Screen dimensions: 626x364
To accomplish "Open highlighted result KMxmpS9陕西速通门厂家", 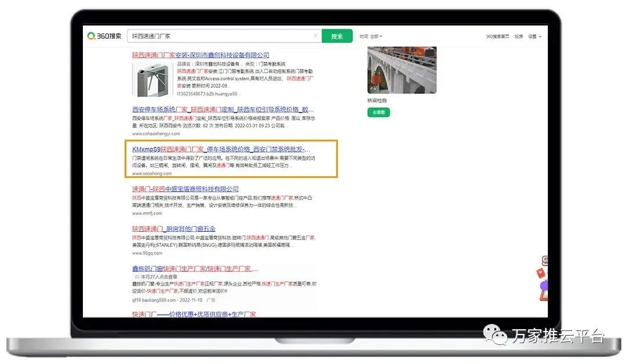I will point(221,149).
